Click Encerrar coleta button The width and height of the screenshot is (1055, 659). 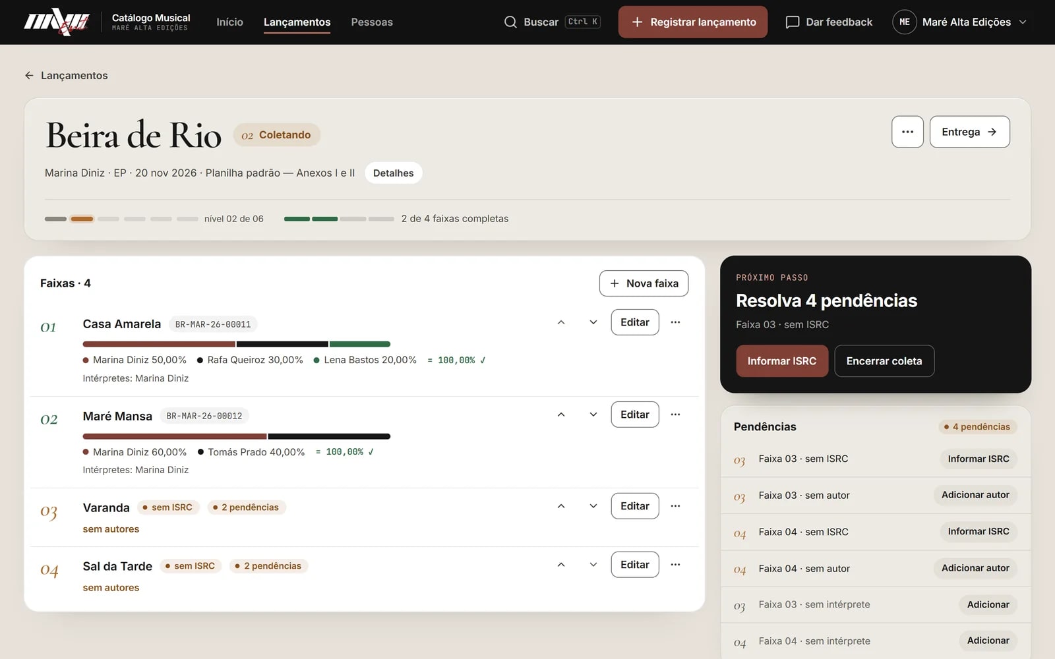tap(884, 361)
